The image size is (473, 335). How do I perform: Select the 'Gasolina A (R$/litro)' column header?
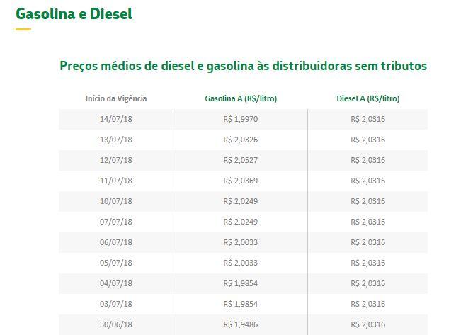pyautogui.click(x=240, y=98)
